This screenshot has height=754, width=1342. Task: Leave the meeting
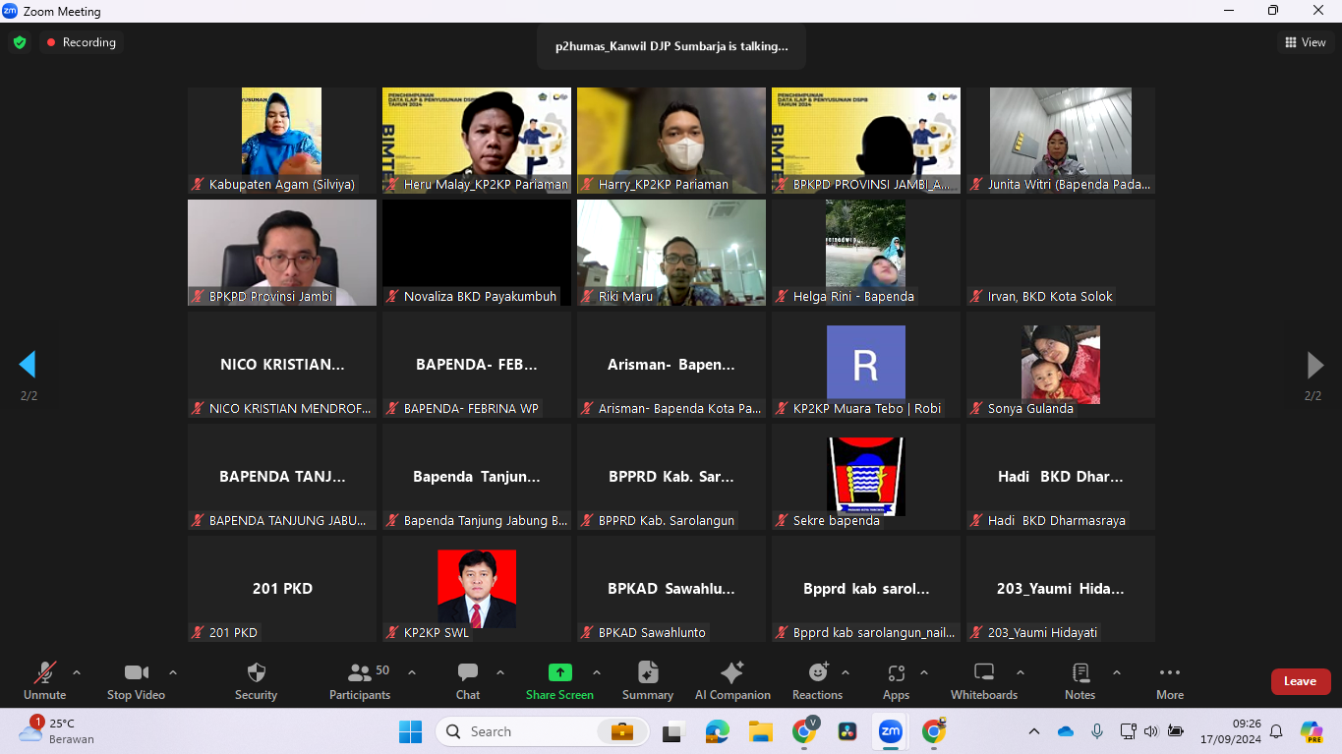pyautogui.click(x=1300, y=681)
